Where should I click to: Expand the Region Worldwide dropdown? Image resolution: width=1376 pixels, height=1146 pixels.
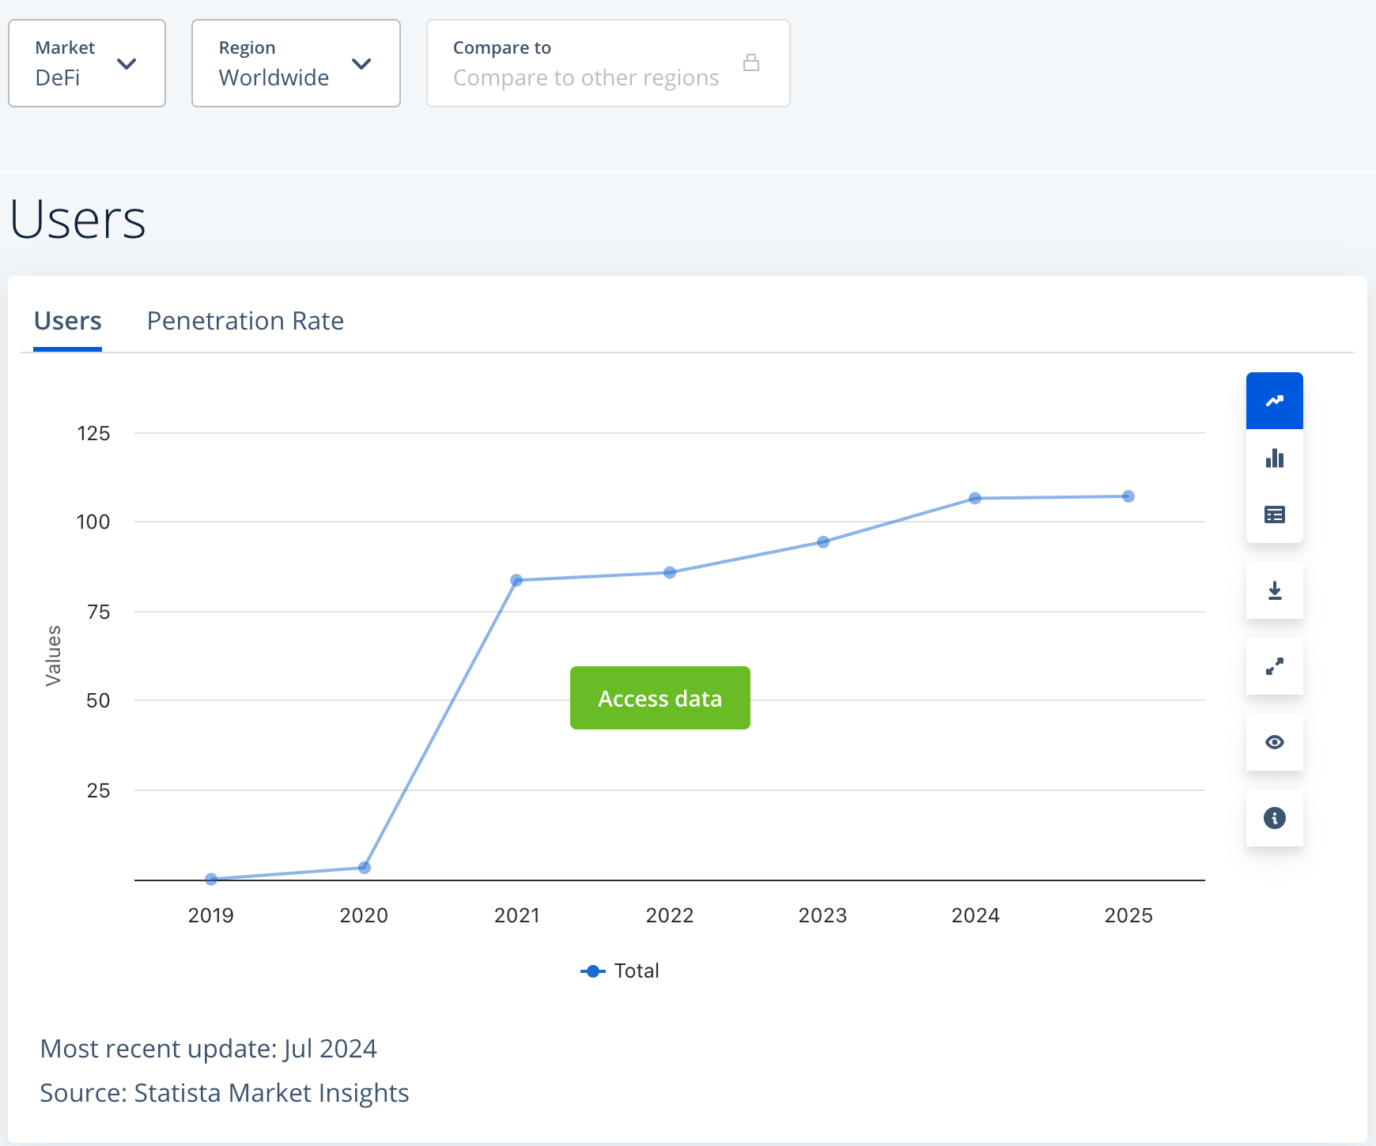coord(296,63)
